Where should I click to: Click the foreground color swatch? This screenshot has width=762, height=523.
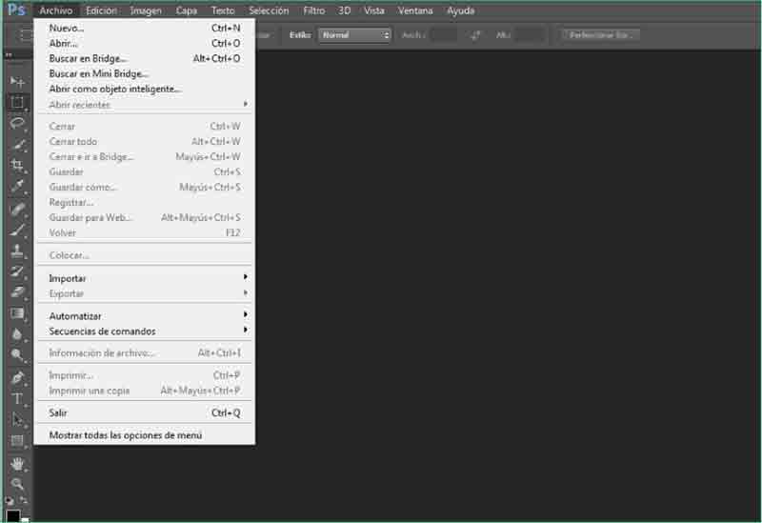click(x=13, y=515)
